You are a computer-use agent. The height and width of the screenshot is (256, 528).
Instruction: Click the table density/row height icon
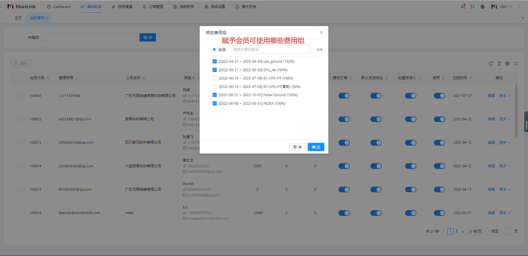(499, 64)
